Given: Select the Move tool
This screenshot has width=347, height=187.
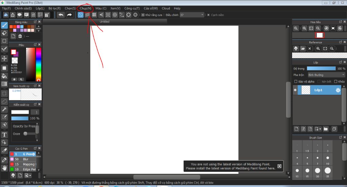Looking at the screenshot, I should click(x=4, y=58).
